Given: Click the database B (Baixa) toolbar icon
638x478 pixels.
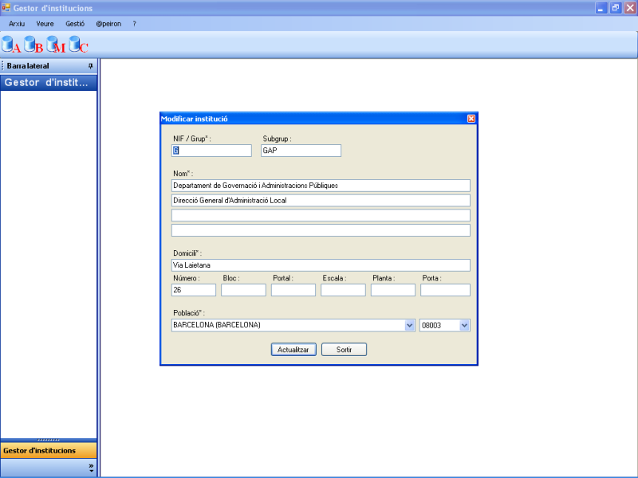Looking at the screenshot, I should [x=33, y=45].
